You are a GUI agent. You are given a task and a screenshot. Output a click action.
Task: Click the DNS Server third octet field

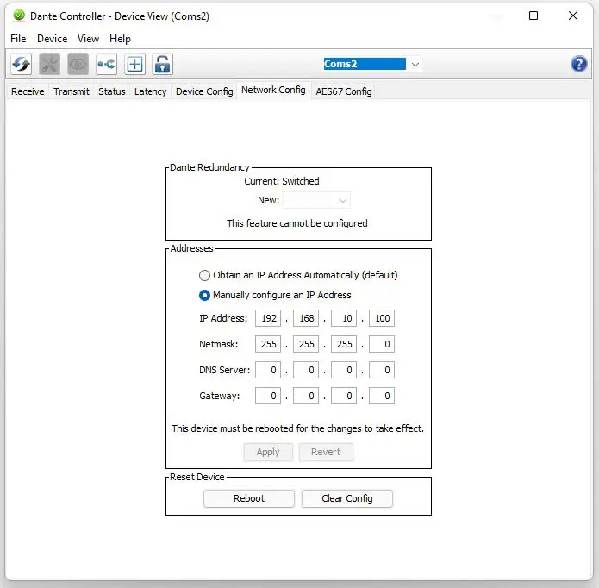(344, 370)
